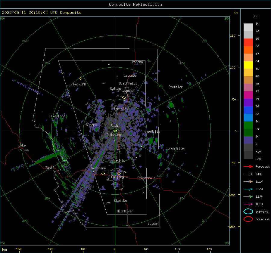271x253 pixels.
Task: Select the 20 dBZ green color swatch
Action: [248, 125]
